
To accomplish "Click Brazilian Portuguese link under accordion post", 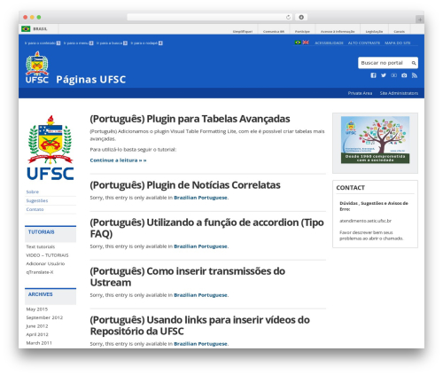I will [x=200, y=246].
